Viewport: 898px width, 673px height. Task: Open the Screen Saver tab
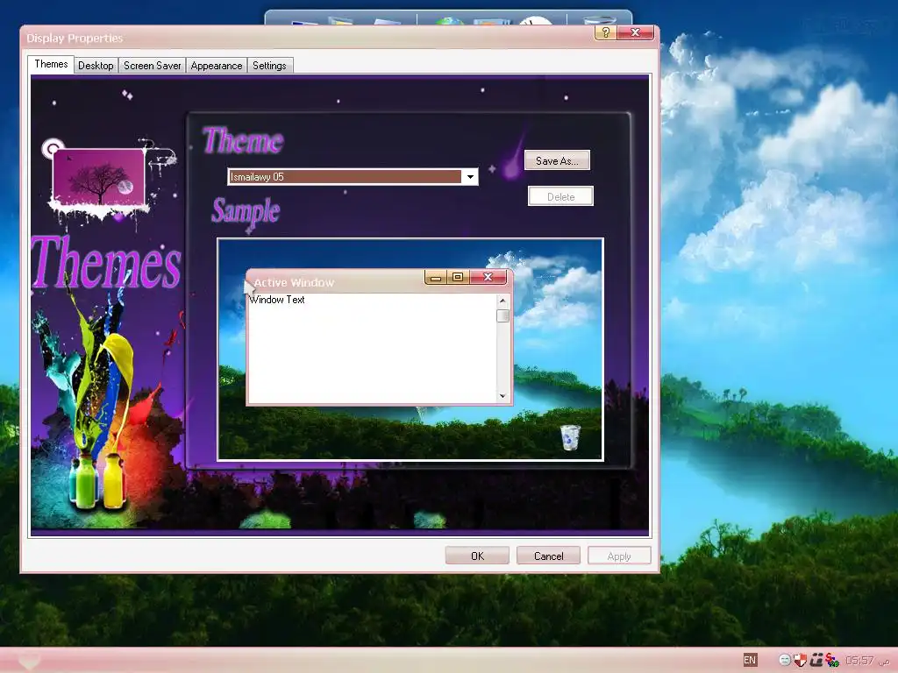tap(153, 65)
